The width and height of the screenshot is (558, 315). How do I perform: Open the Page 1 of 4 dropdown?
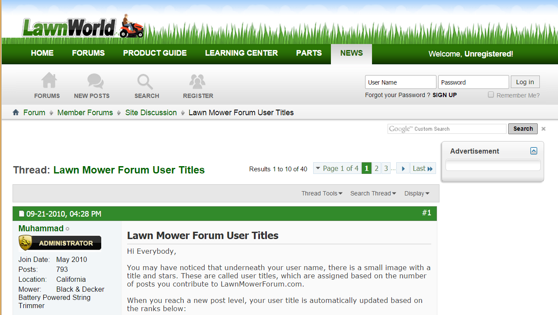[337, 169]
